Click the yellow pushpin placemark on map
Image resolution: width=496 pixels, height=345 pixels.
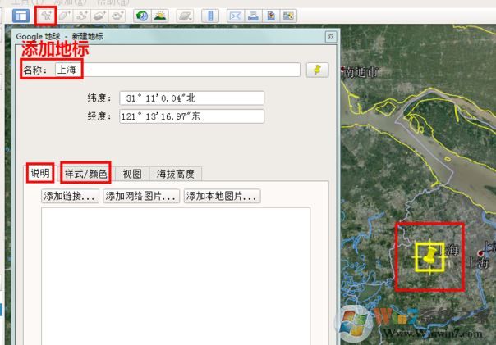coord(429,256)
